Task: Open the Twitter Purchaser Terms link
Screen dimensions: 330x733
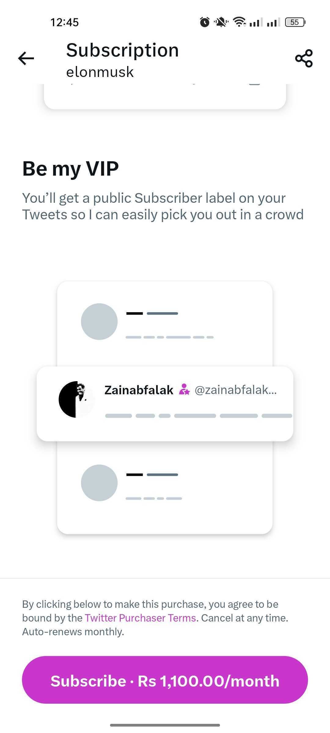Action: pos(140,618)
